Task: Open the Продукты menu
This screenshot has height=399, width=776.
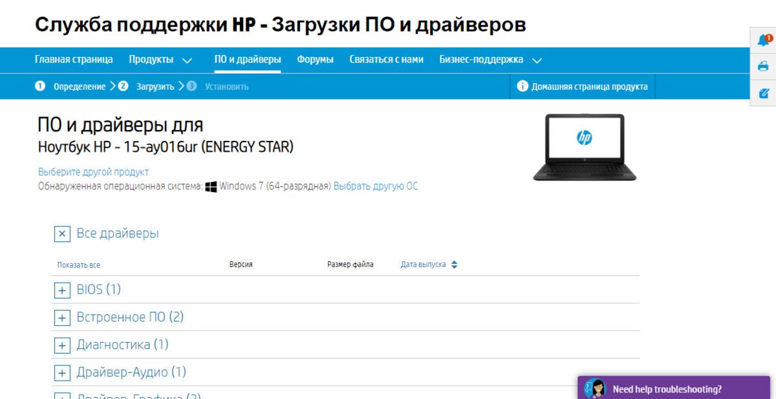Action: 151,59
